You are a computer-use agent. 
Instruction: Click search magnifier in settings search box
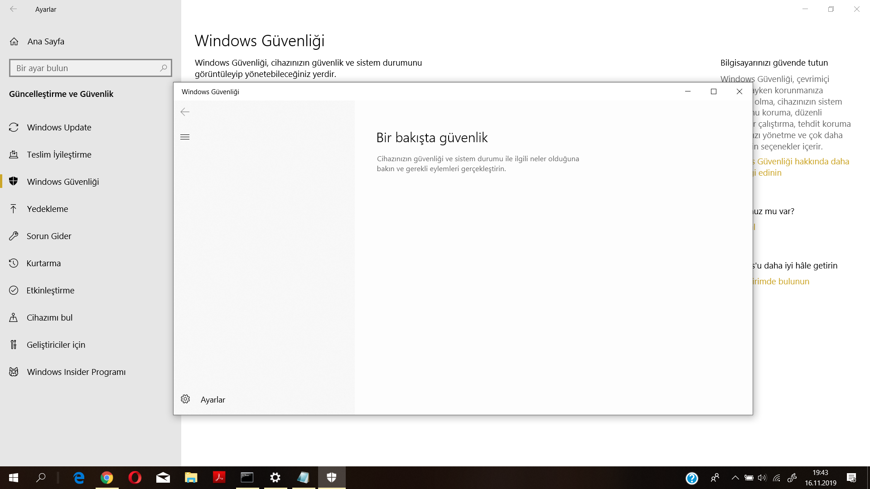[164, 68]
